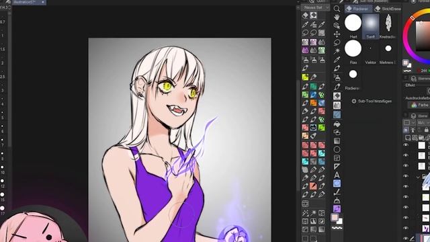Screen dimensions: 430x242
Task: Select the Gradient tool
Action: 337,141
